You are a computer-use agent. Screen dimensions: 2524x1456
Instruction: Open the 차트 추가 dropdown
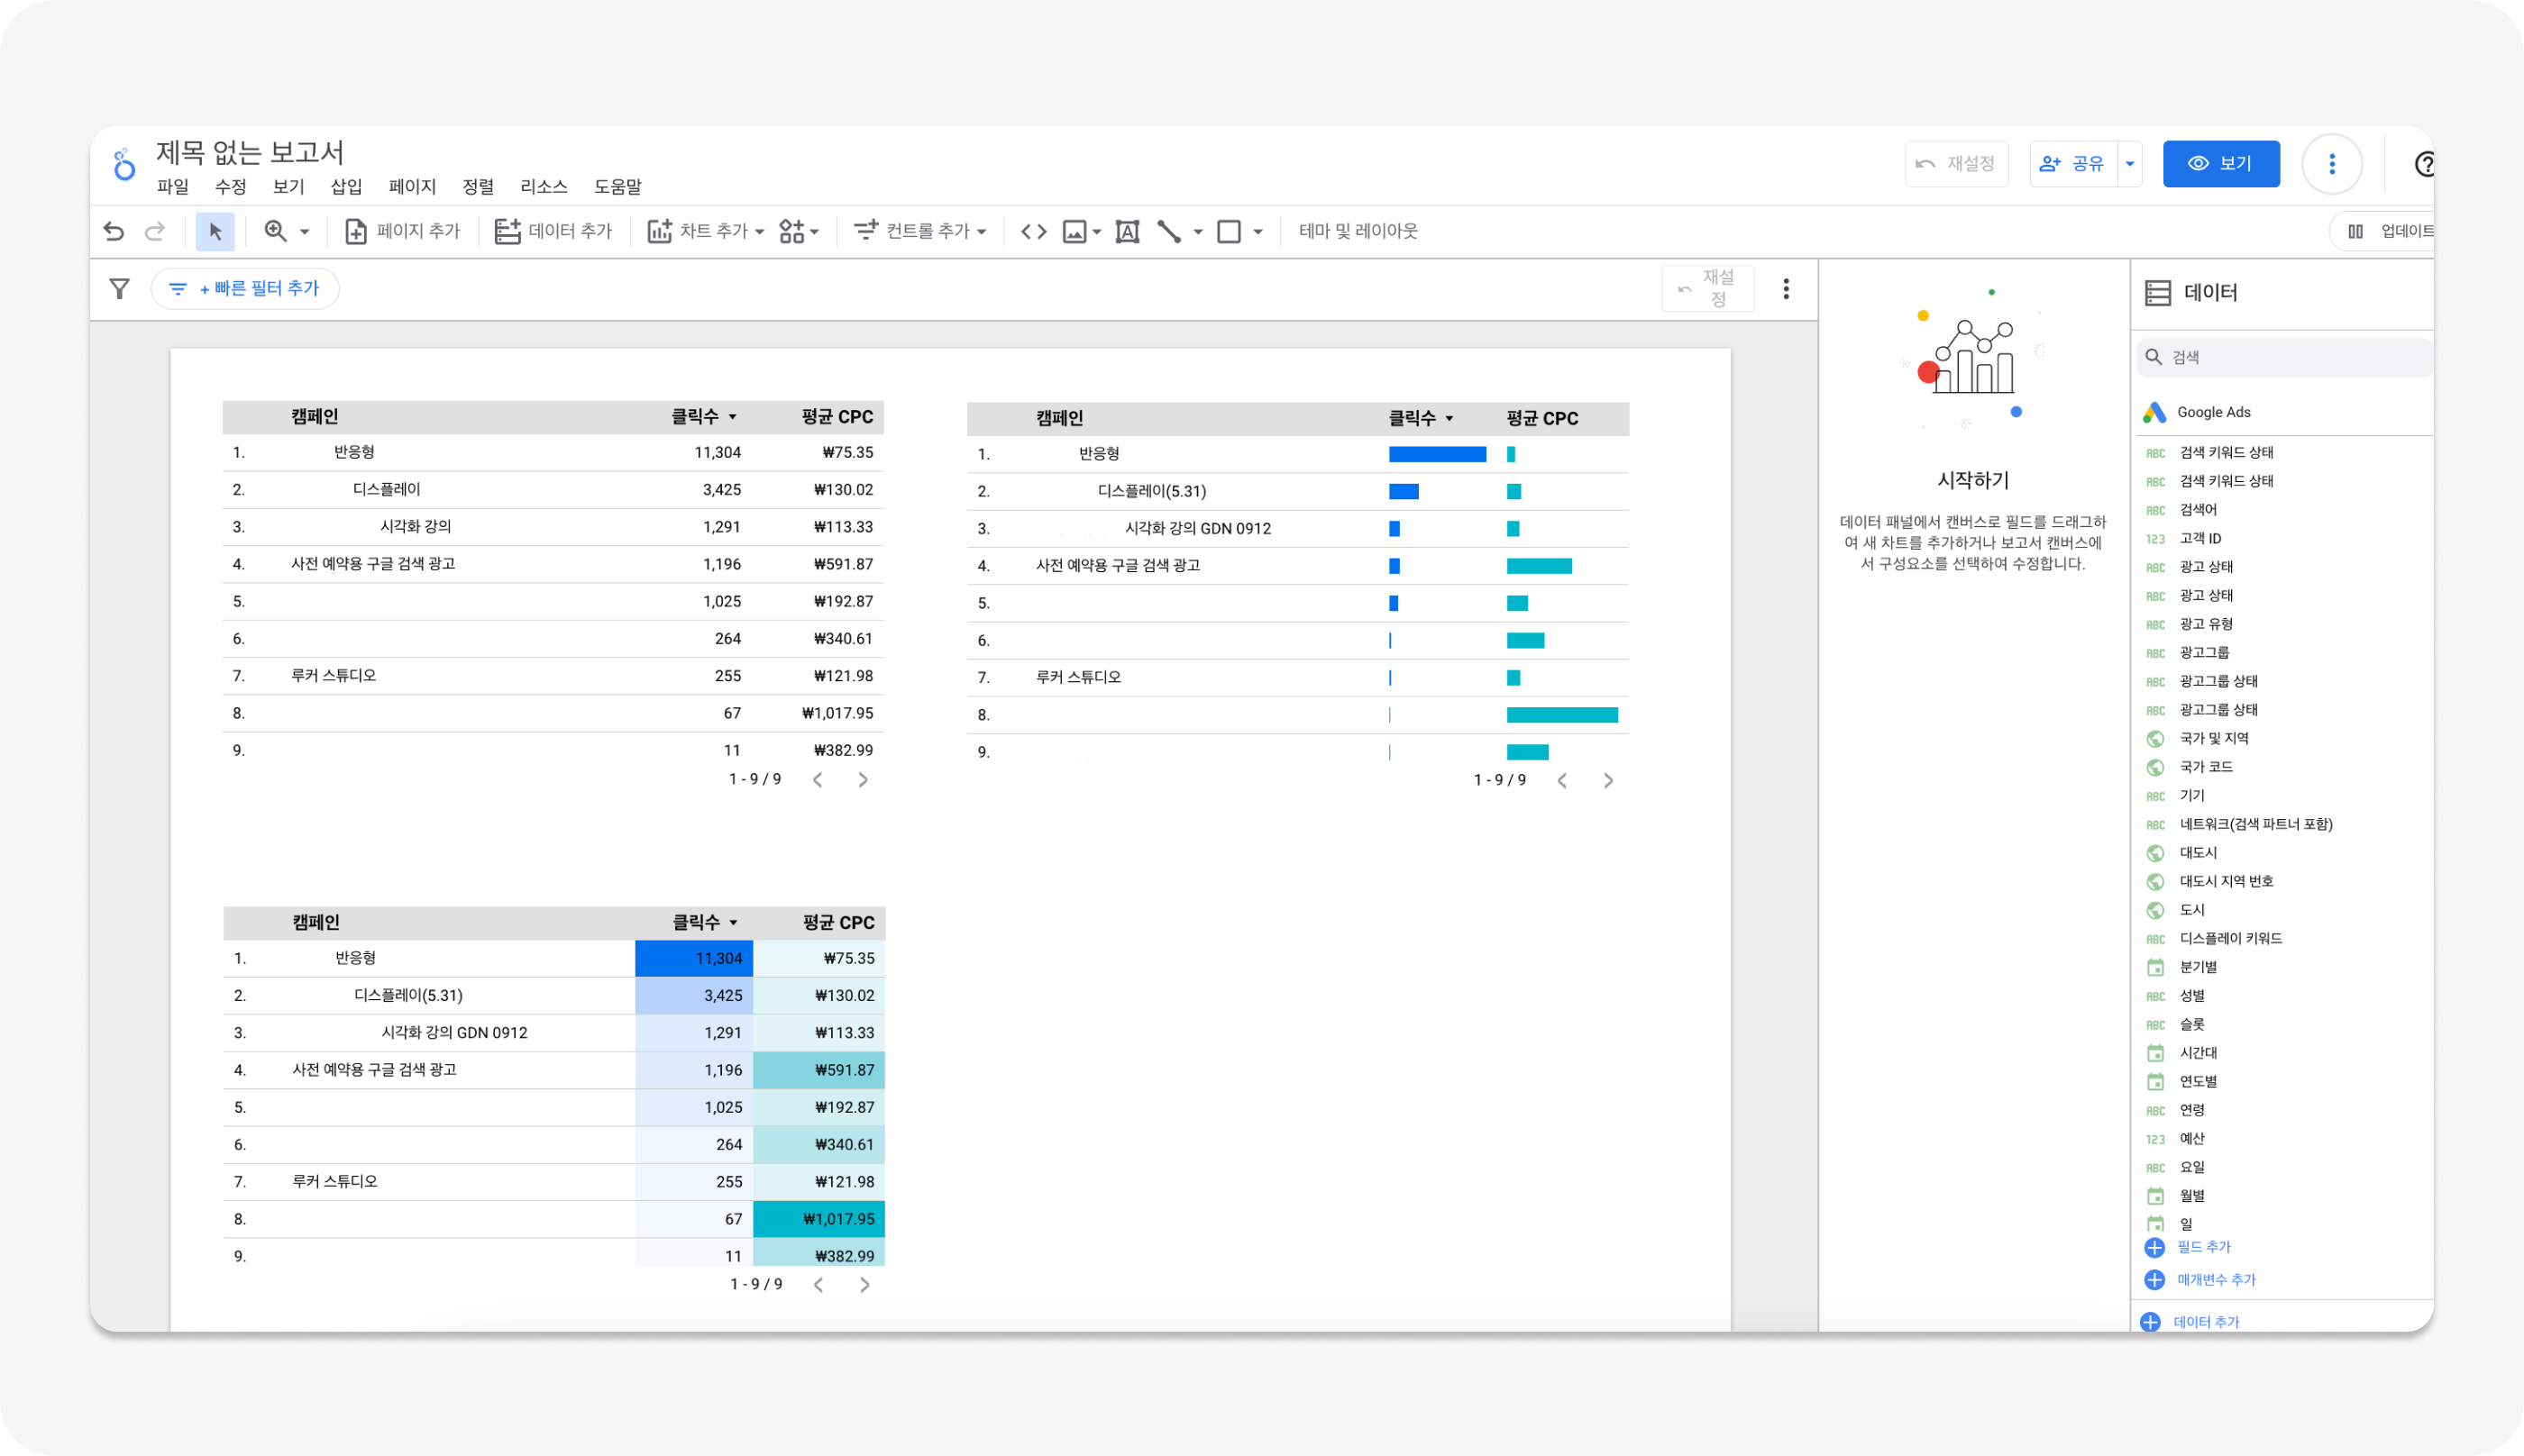click(x=705, y=231)
